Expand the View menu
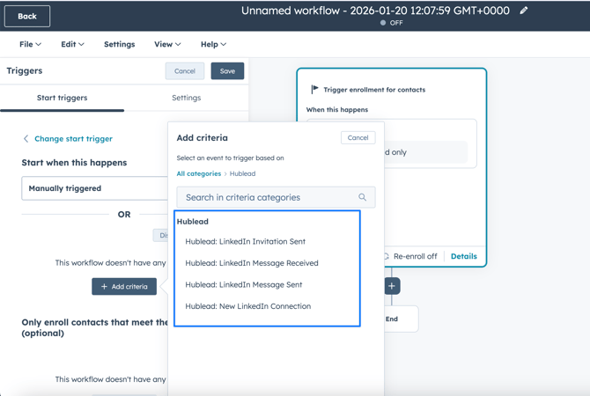This screenshot has width=590, height=396. [x=167, y=44]
